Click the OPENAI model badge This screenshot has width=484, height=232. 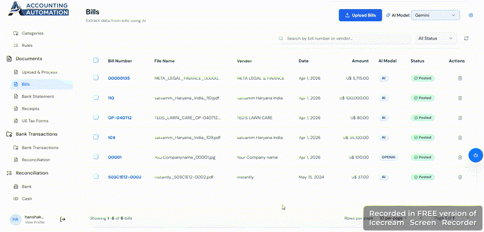click(x=388, y=157)
